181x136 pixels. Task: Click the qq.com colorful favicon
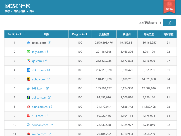click(x=28, y=61)
